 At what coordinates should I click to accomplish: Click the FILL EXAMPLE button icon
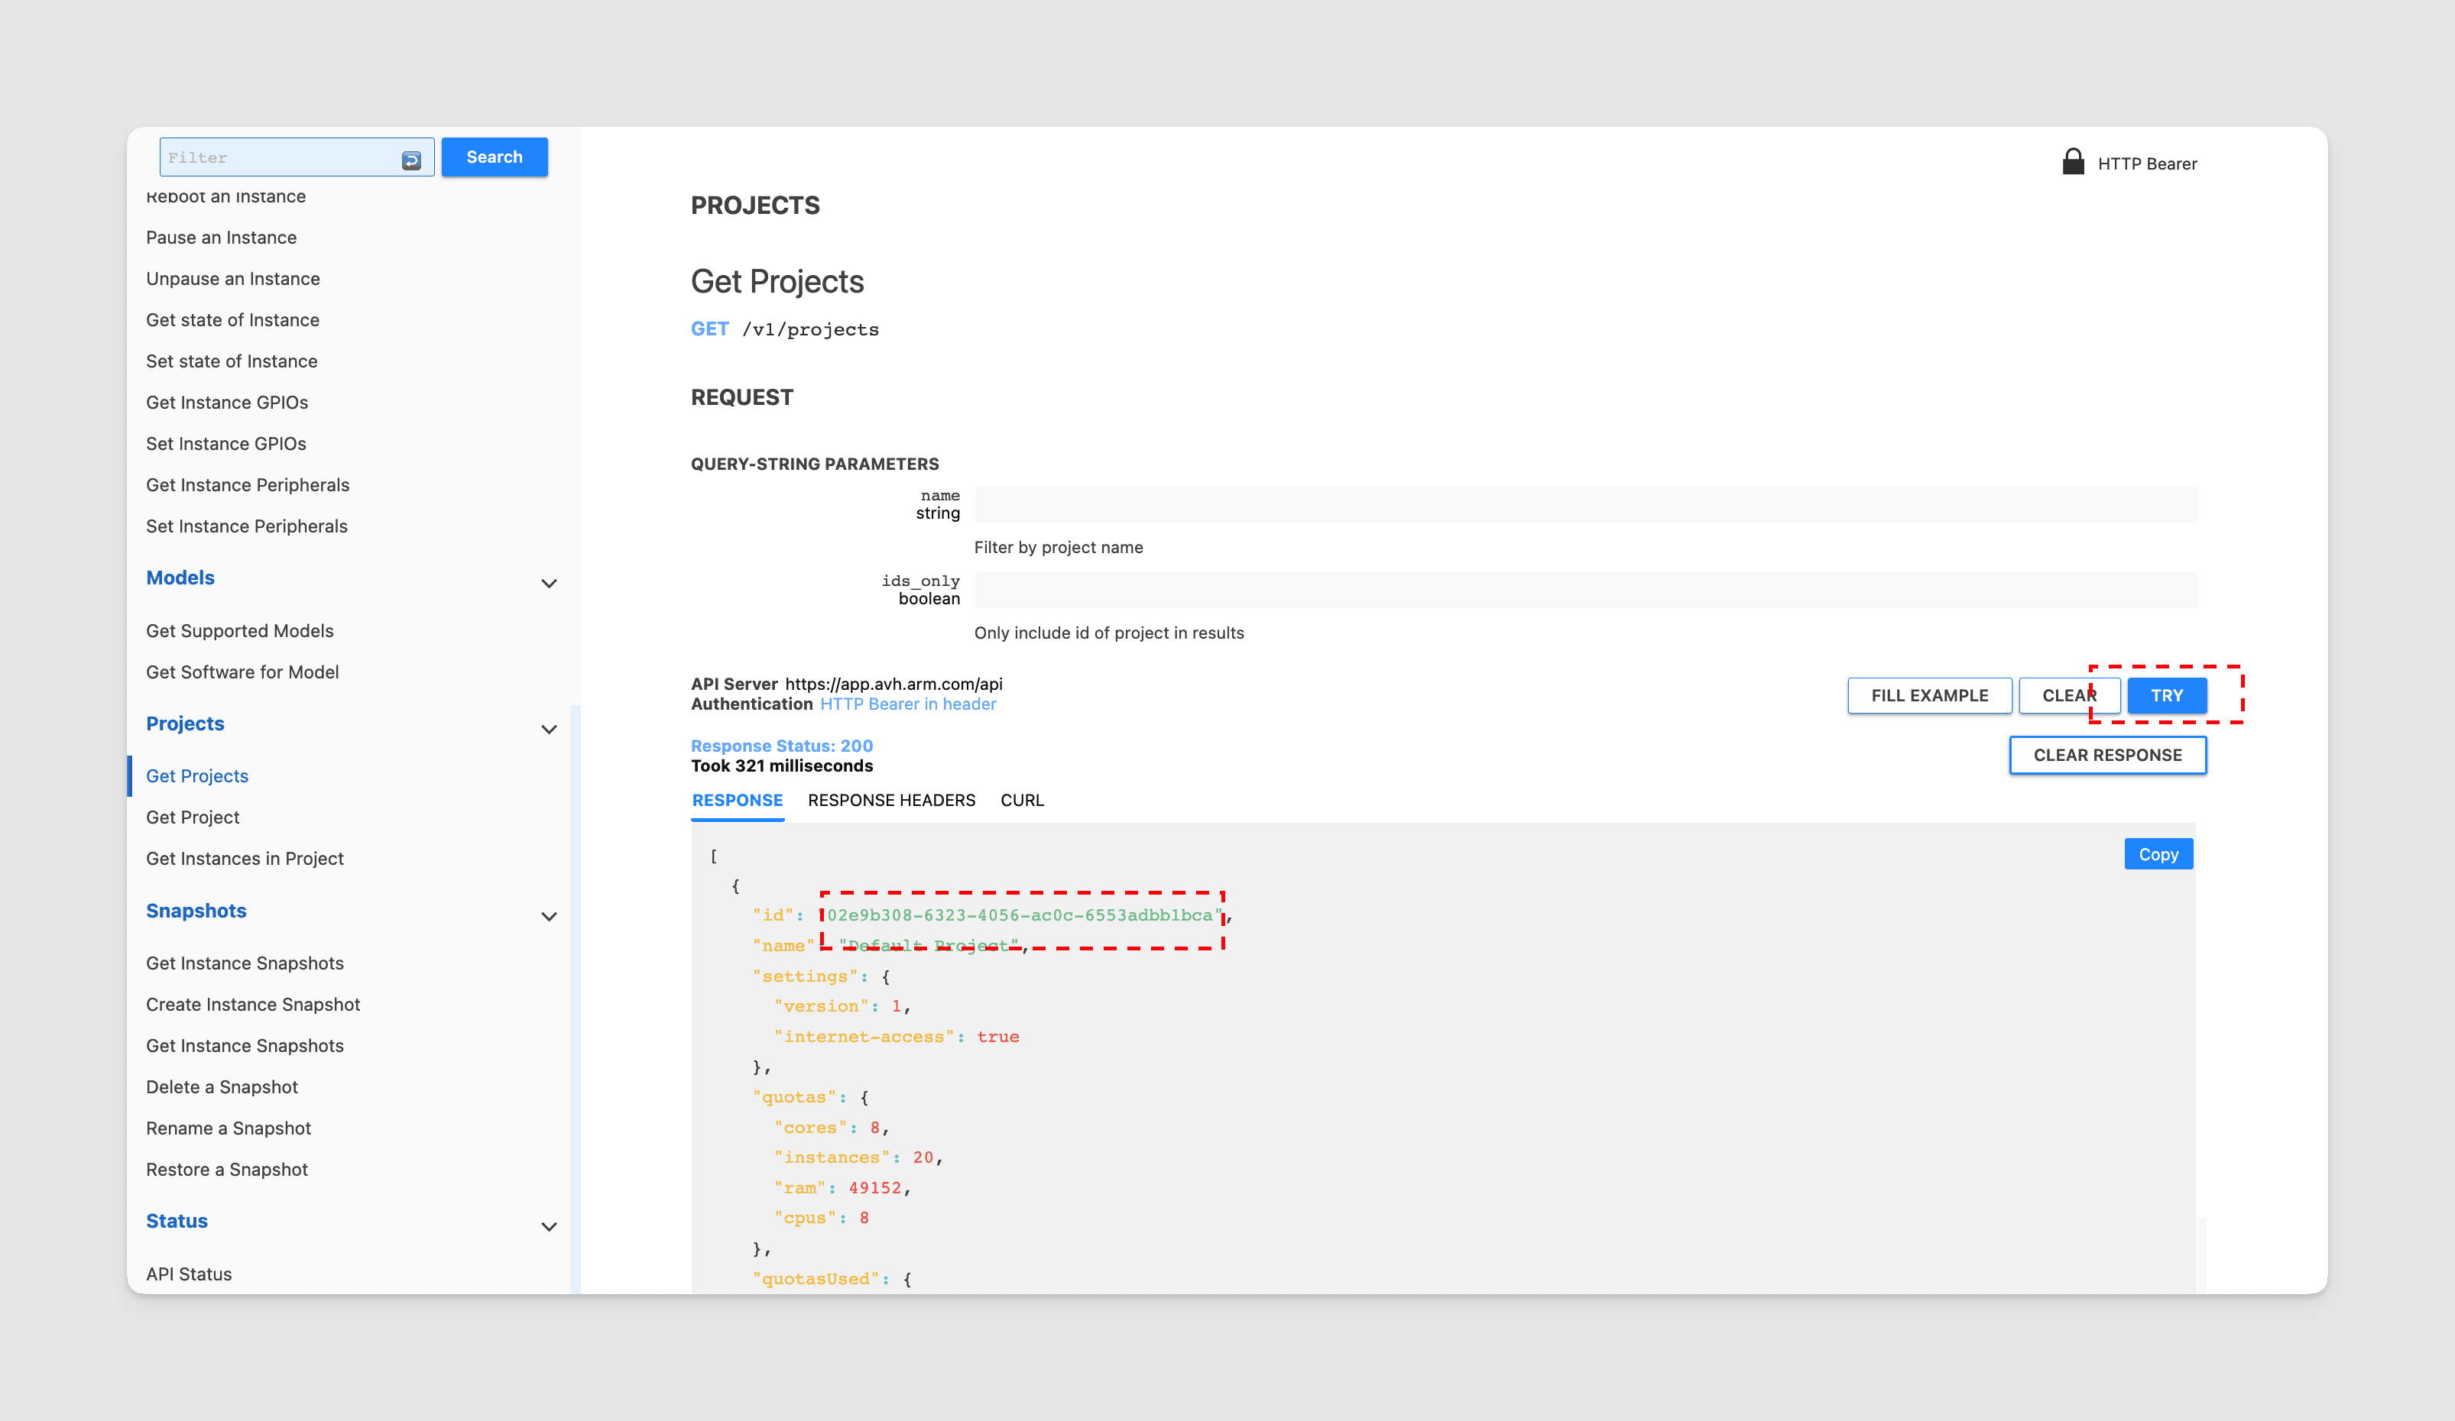point(1929,694)
